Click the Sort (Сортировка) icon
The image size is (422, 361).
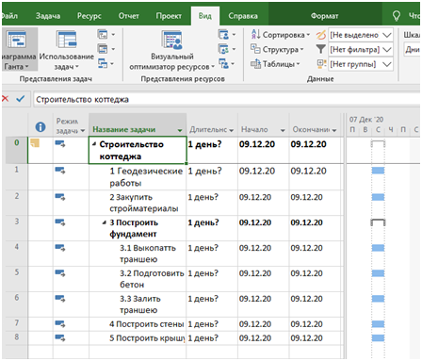tap(255, 34)
